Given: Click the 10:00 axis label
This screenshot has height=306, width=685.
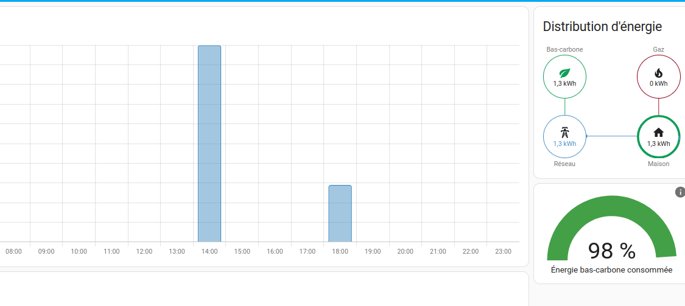Looking at the screenshot, I should coord(79,252).
